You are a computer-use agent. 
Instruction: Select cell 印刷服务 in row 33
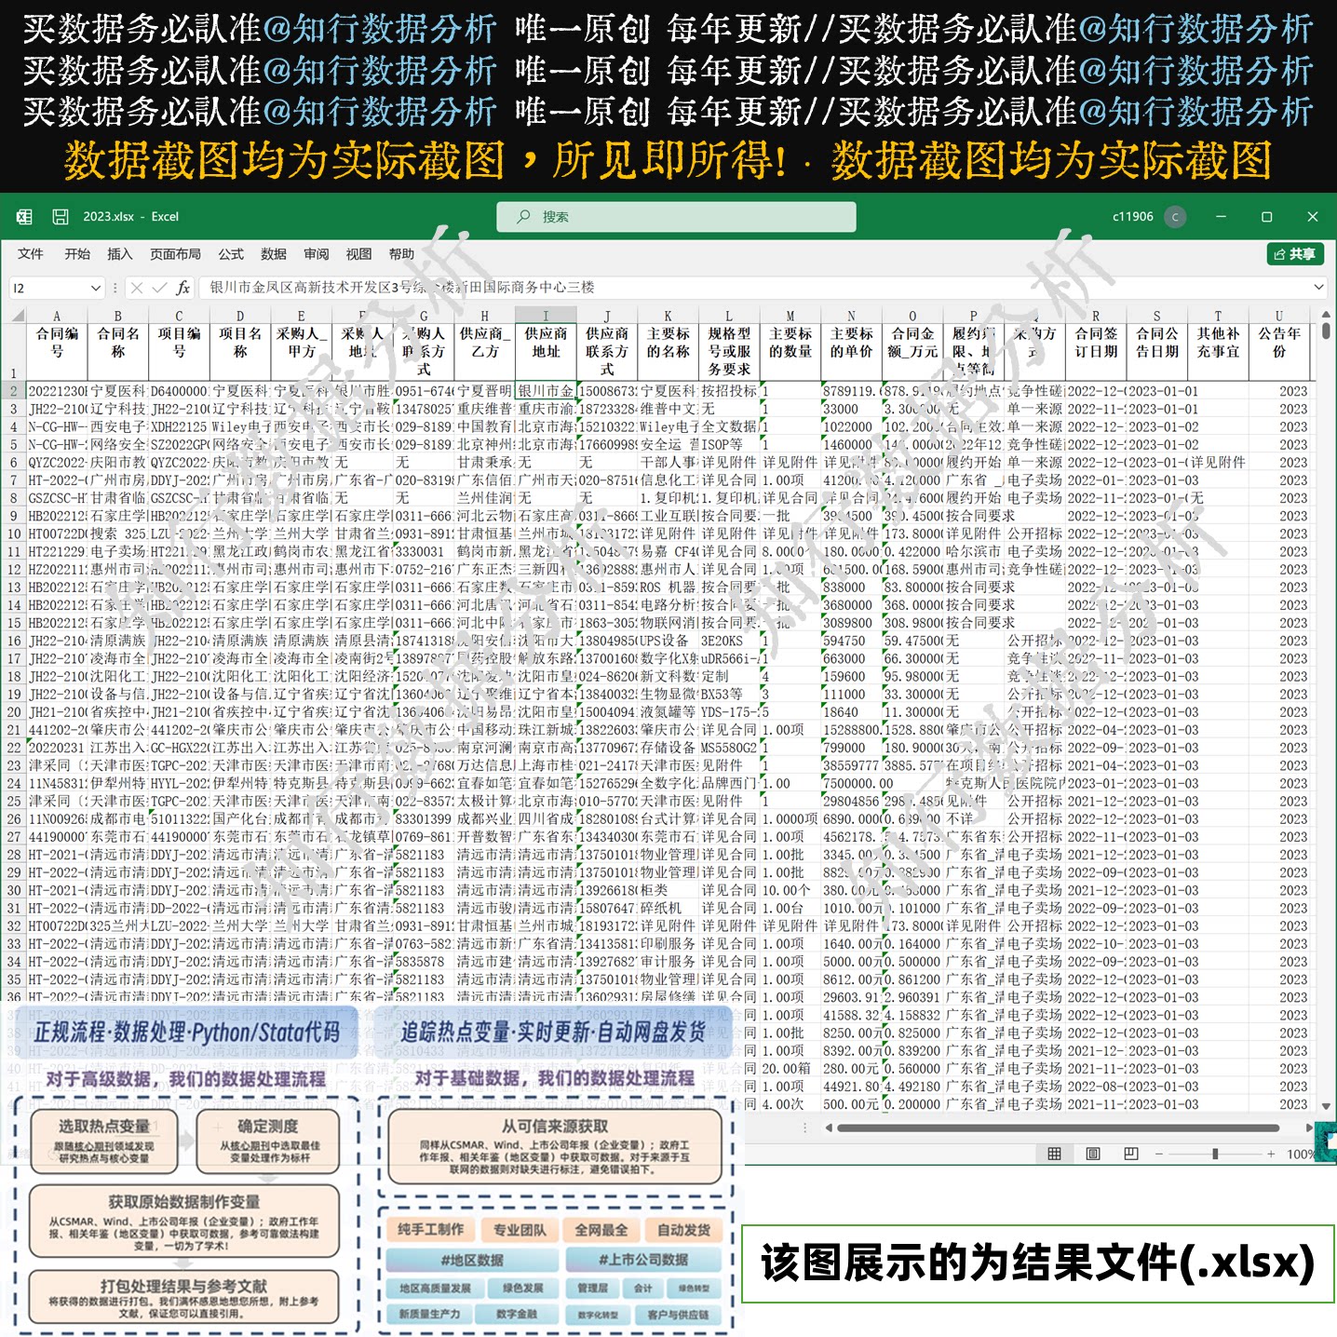pos(668,944)
